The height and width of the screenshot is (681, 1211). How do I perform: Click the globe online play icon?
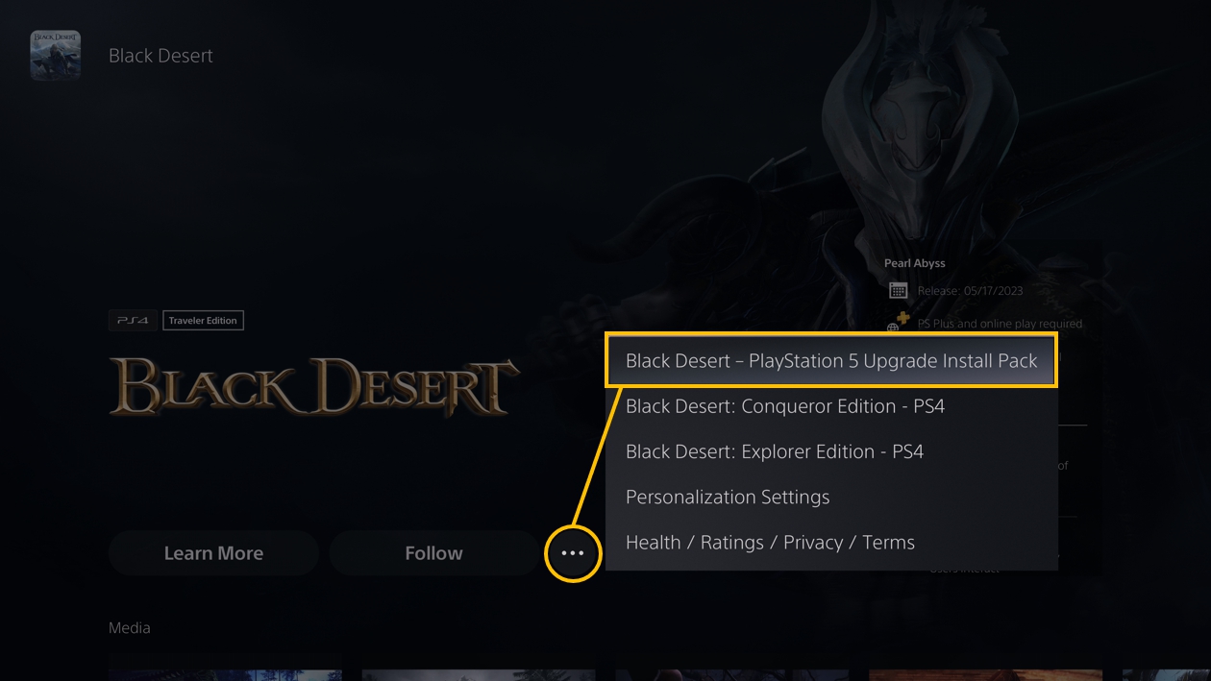pyautogui.click(x=893, y=328)
